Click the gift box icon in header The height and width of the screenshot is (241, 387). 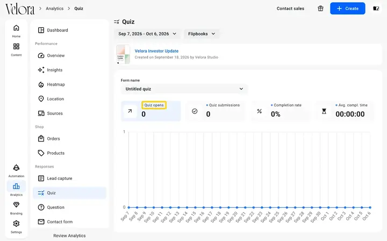[x=320, y=9]
